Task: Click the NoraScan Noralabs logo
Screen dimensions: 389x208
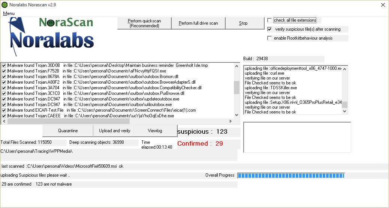Action: (51, 37)
